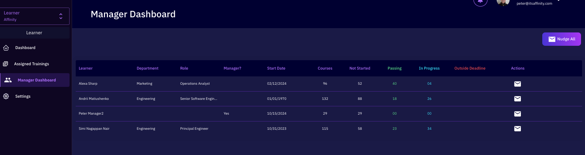Screen dimensions: 585x155
Task: Click the Outside Deadline column header
Action: (x=469, y=68)
